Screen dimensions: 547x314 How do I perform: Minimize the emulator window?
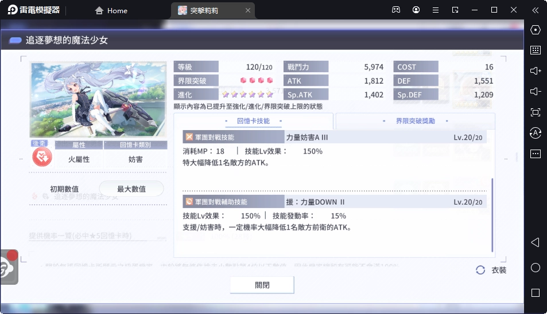[475, 10]
